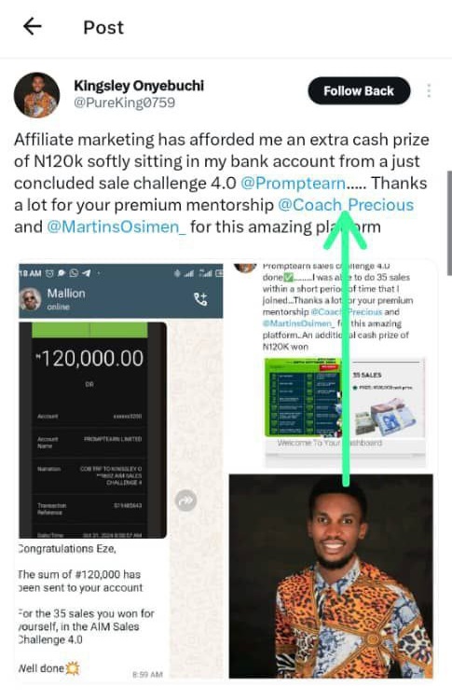Tap the forward arrow icon beside receipt
This screenshot has height=700, width=452.
(185, 500)
